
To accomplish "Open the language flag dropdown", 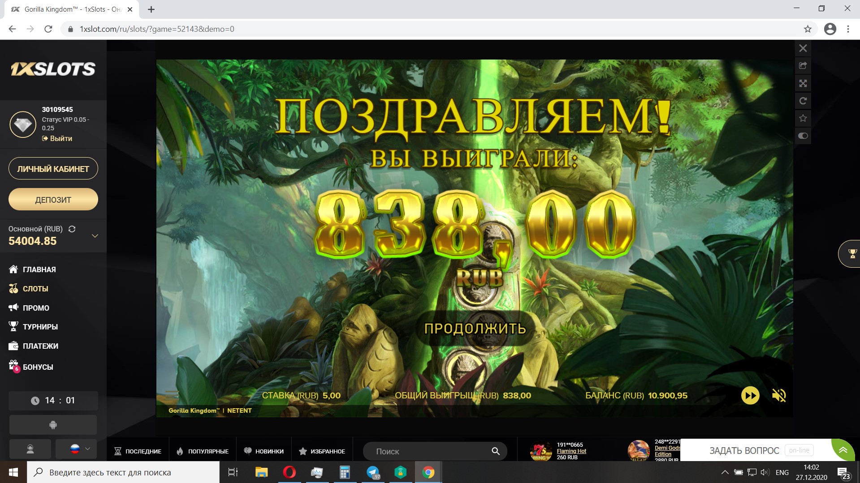I will pos(76,449).
